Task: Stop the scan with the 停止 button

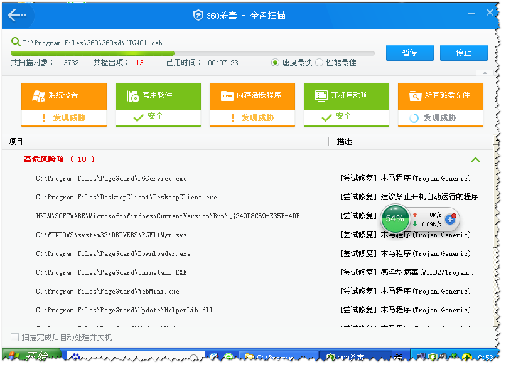Action: [463, 53]
